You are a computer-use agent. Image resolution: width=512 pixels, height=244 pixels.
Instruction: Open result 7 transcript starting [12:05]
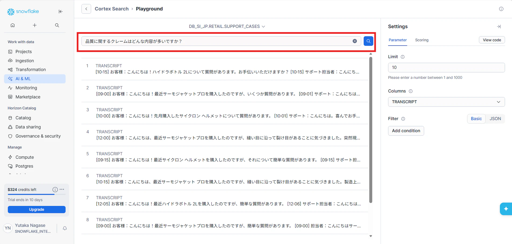pos(225,201)
